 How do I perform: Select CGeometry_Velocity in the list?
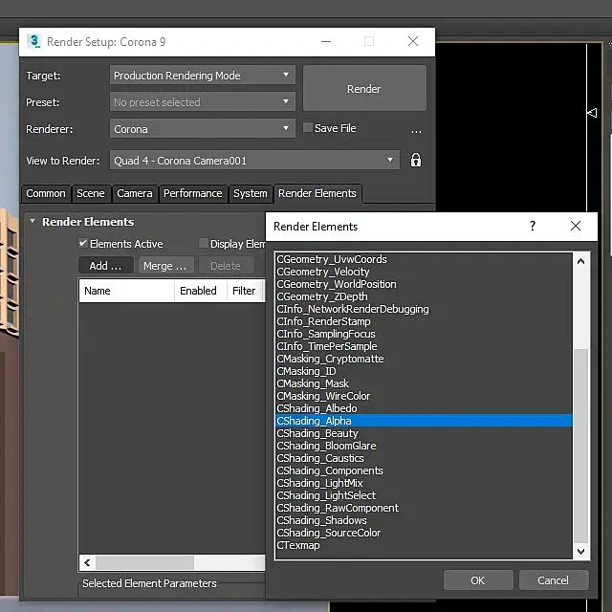[x=424, y=272]
